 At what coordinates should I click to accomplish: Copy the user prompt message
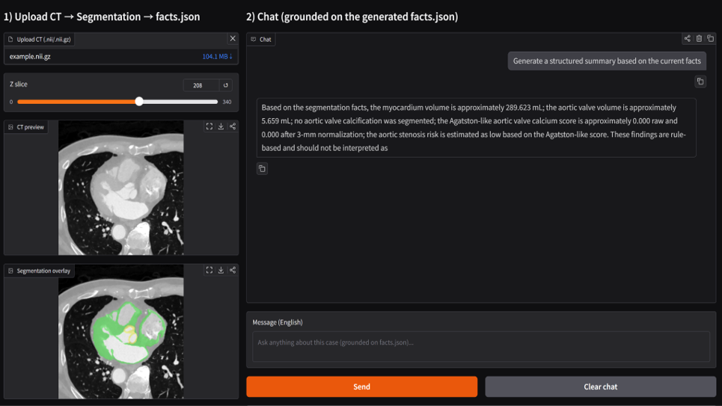point(700,81)
